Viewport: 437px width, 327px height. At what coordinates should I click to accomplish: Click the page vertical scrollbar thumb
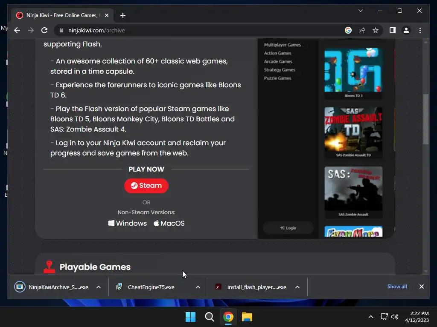[x=425, y=119]
